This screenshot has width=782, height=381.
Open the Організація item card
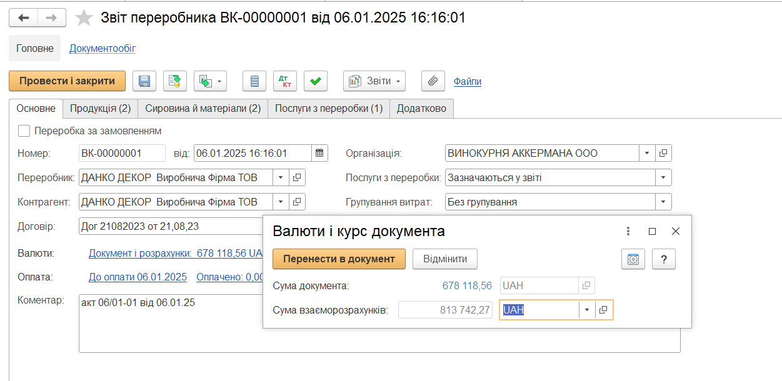(663, 153)
